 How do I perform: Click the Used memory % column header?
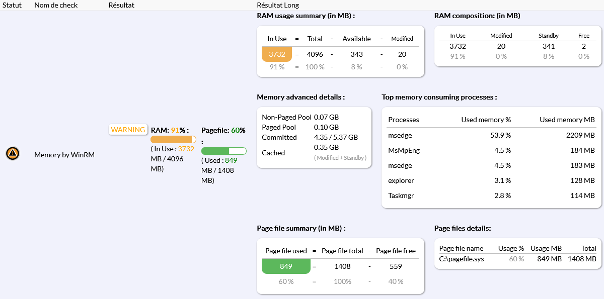coord(486,120)
